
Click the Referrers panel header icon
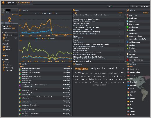(x=128, y=10)
